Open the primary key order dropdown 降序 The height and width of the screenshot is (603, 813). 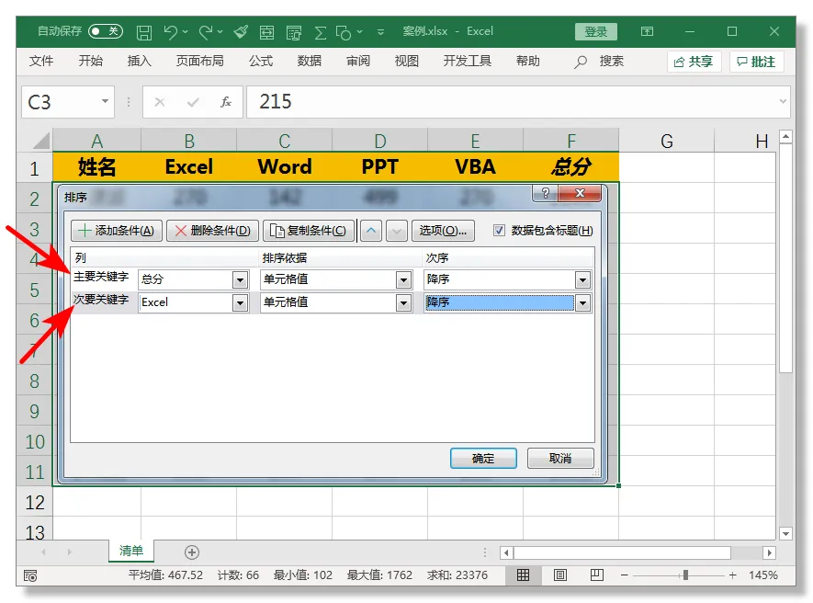click(582, 280)
